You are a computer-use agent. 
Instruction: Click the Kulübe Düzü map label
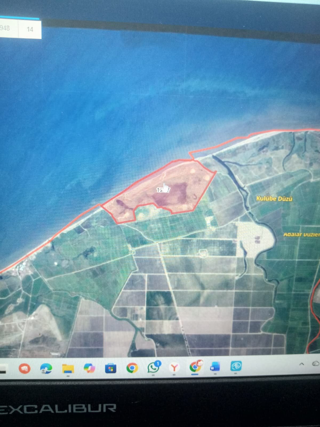[x=274, y=199]
